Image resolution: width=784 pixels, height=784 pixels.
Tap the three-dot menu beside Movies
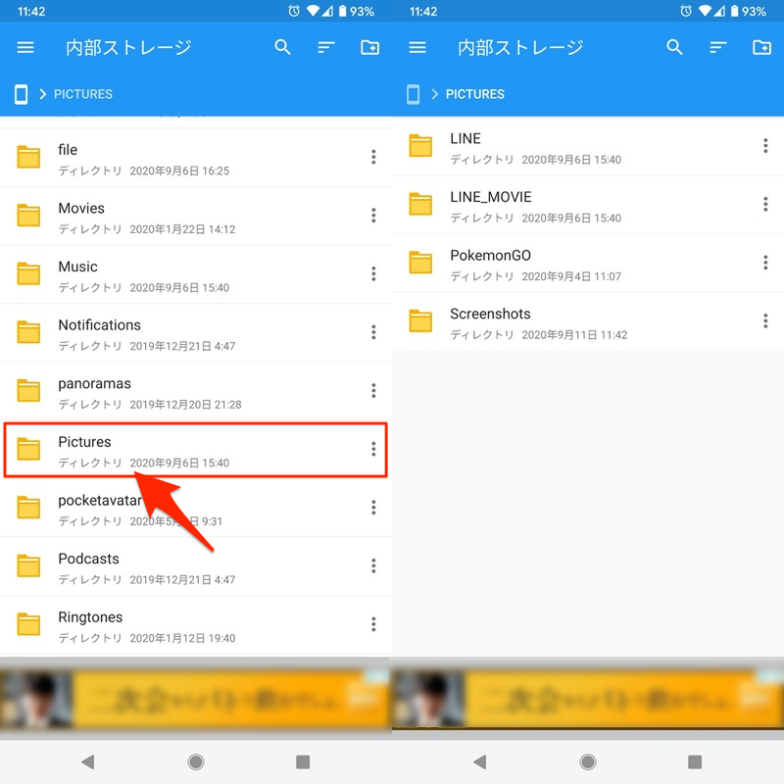(373, 216)
